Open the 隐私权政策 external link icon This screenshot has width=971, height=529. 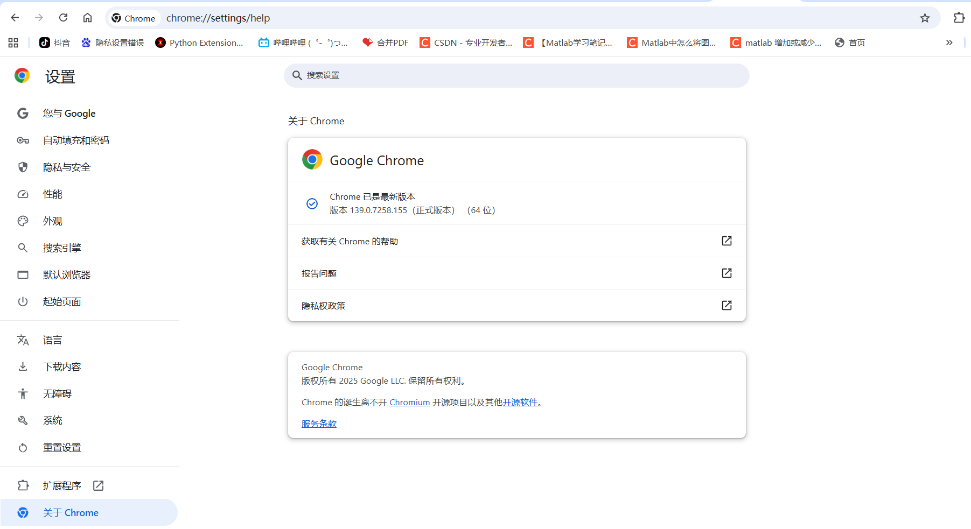click(726, 305)
